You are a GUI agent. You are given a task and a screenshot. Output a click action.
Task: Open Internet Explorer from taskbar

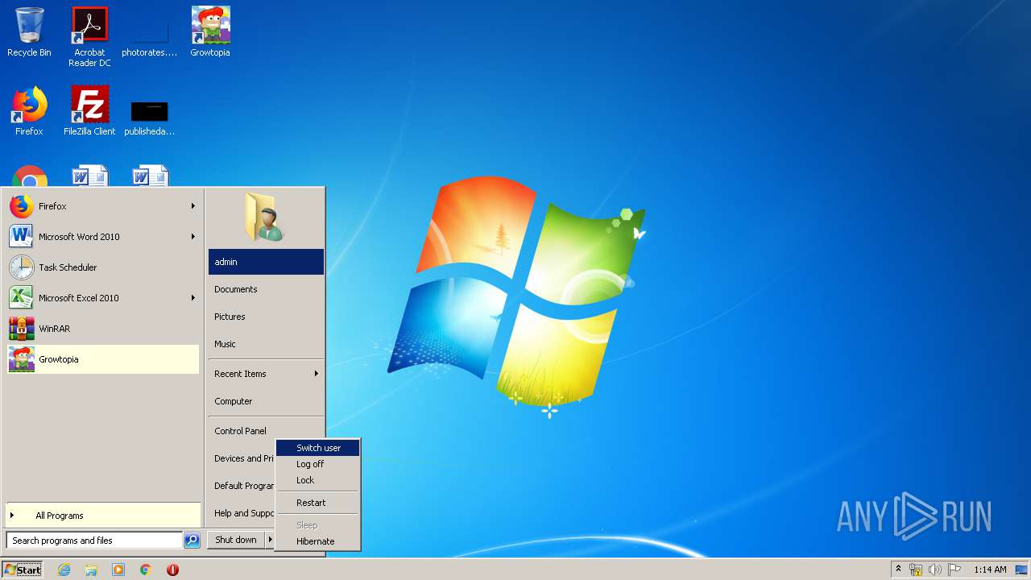tap(64, 570)
